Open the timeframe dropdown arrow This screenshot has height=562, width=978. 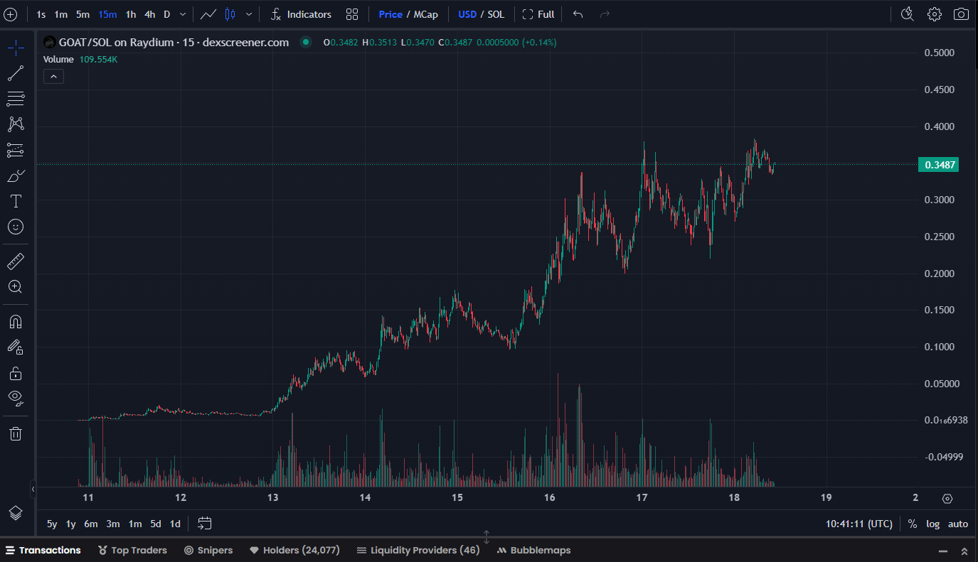184,14
